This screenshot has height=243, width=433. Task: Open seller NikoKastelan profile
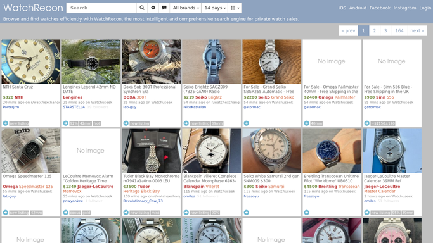pyautogui.click(x=195, y=107)
